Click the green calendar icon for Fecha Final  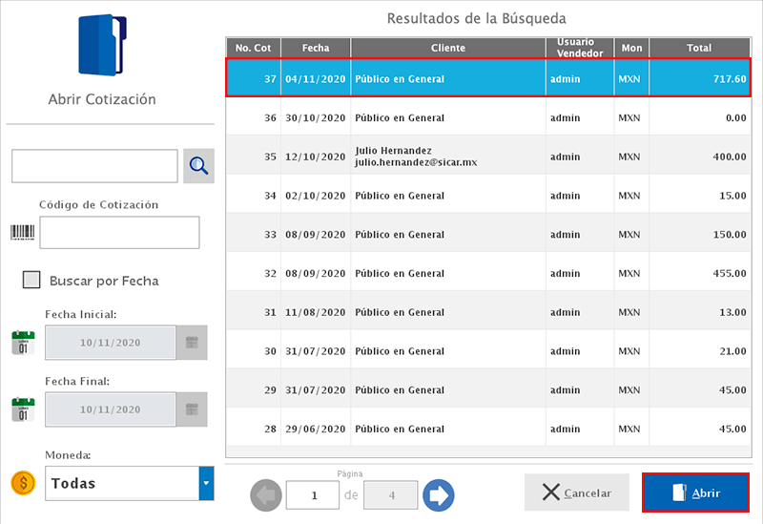click(x=23, y=409)
